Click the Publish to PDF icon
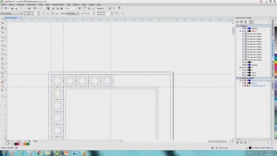The height and width of the screenshot is (156, 277). (61, 8)
